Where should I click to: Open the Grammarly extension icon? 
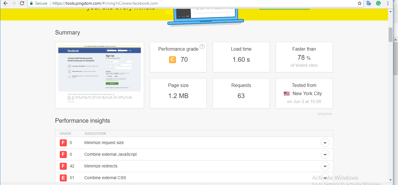pyautogui.click(x=378, y=3)
